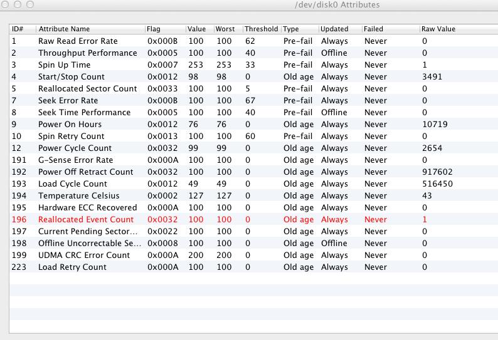Screen dimensions: 498x340
Task: Click raw value 43 in Temperature row
Action: pyautogui.click(x=427, y=196)
